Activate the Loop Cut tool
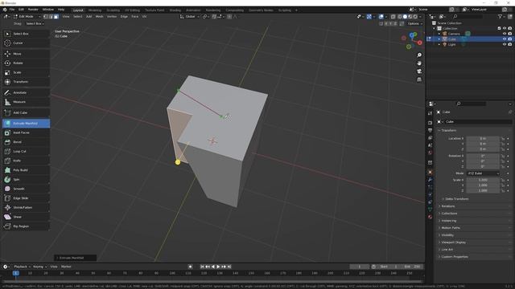 (x=26, y=152)
